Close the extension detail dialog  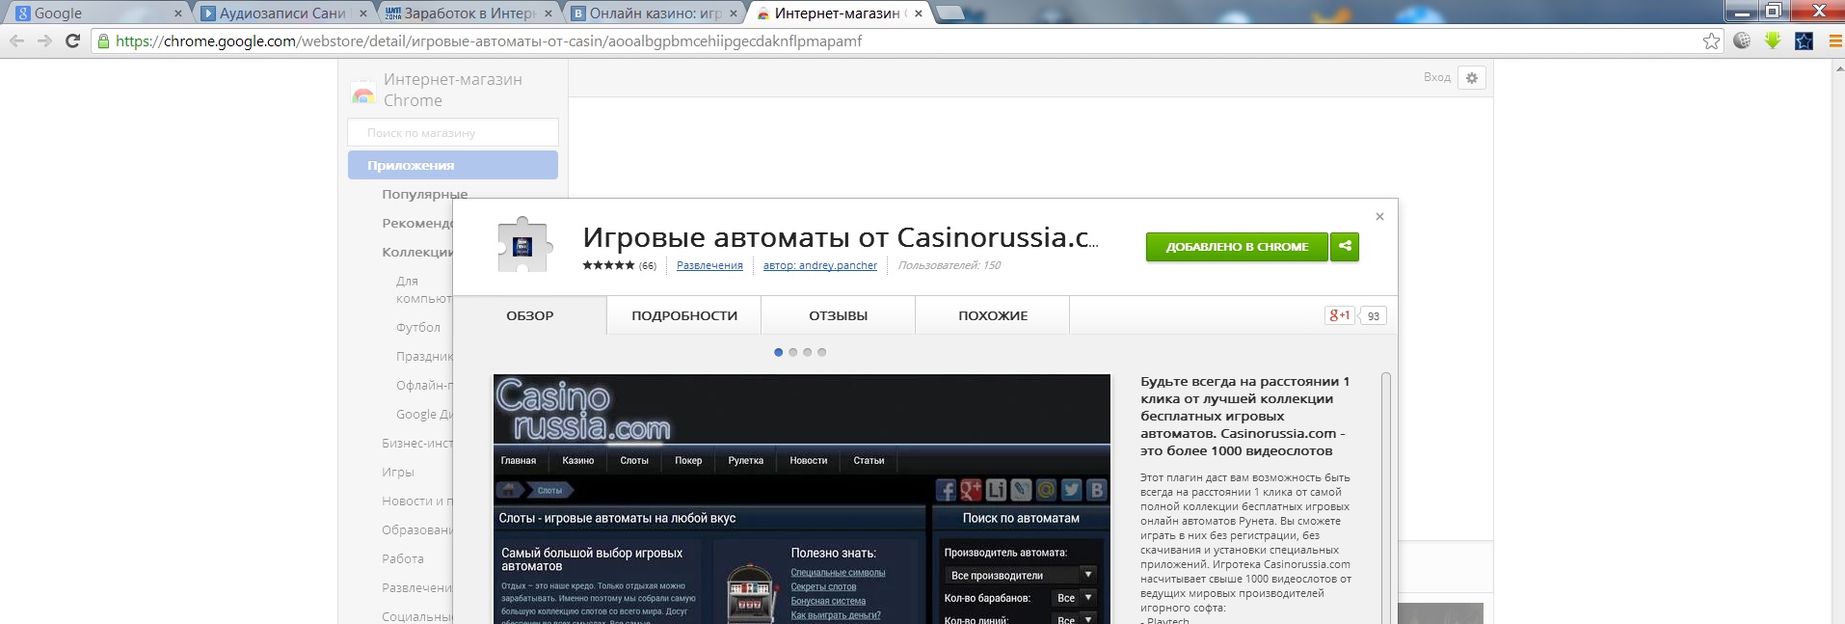tap(1379, 216)
